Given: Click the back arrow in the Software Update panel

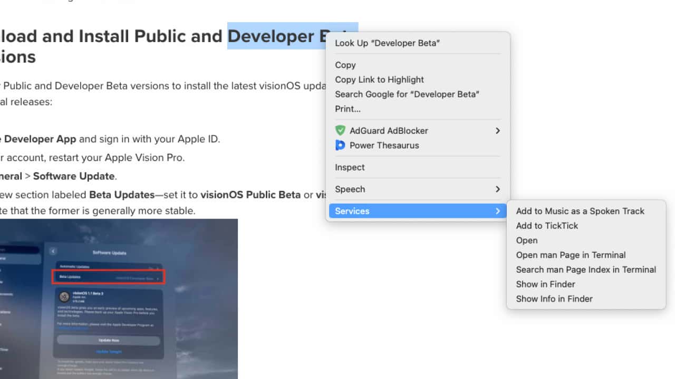Looking at the screenshot, I should coord(53,251).
